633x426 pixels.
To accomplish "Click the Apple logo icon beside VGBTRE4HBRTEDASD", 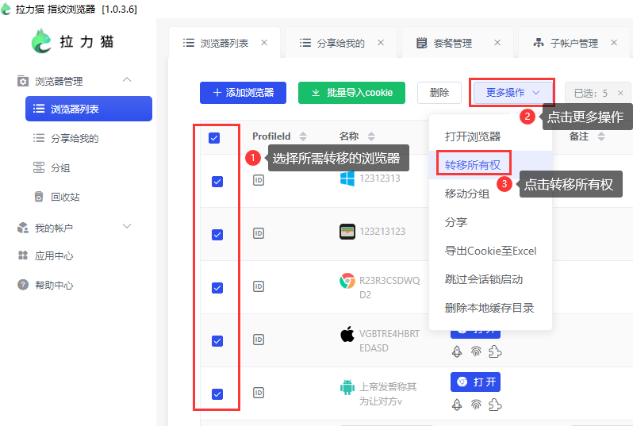I will click(347, 334).
